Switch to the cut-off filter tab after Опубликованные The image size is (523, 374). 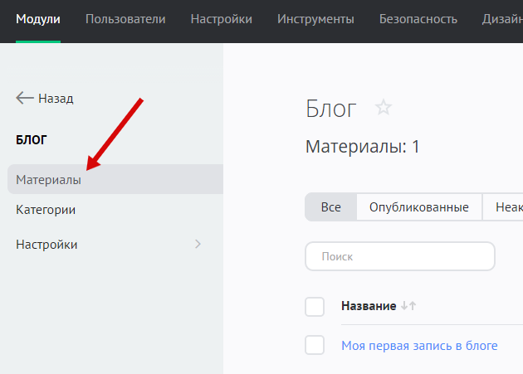(503, 207)
